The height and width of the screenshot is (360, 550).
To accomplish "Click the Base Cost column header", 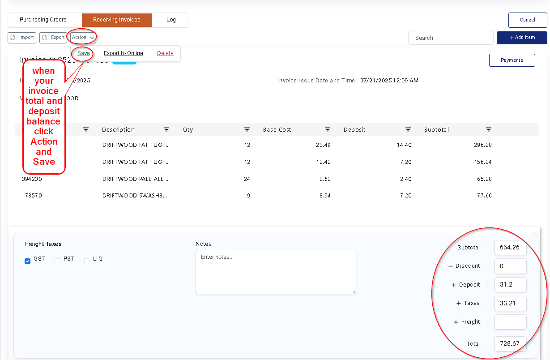I will point(277,130).
